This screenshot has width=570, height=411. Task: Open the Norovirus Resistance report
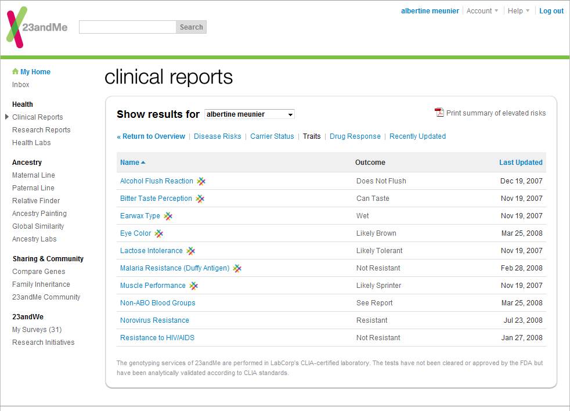[154, 321]
